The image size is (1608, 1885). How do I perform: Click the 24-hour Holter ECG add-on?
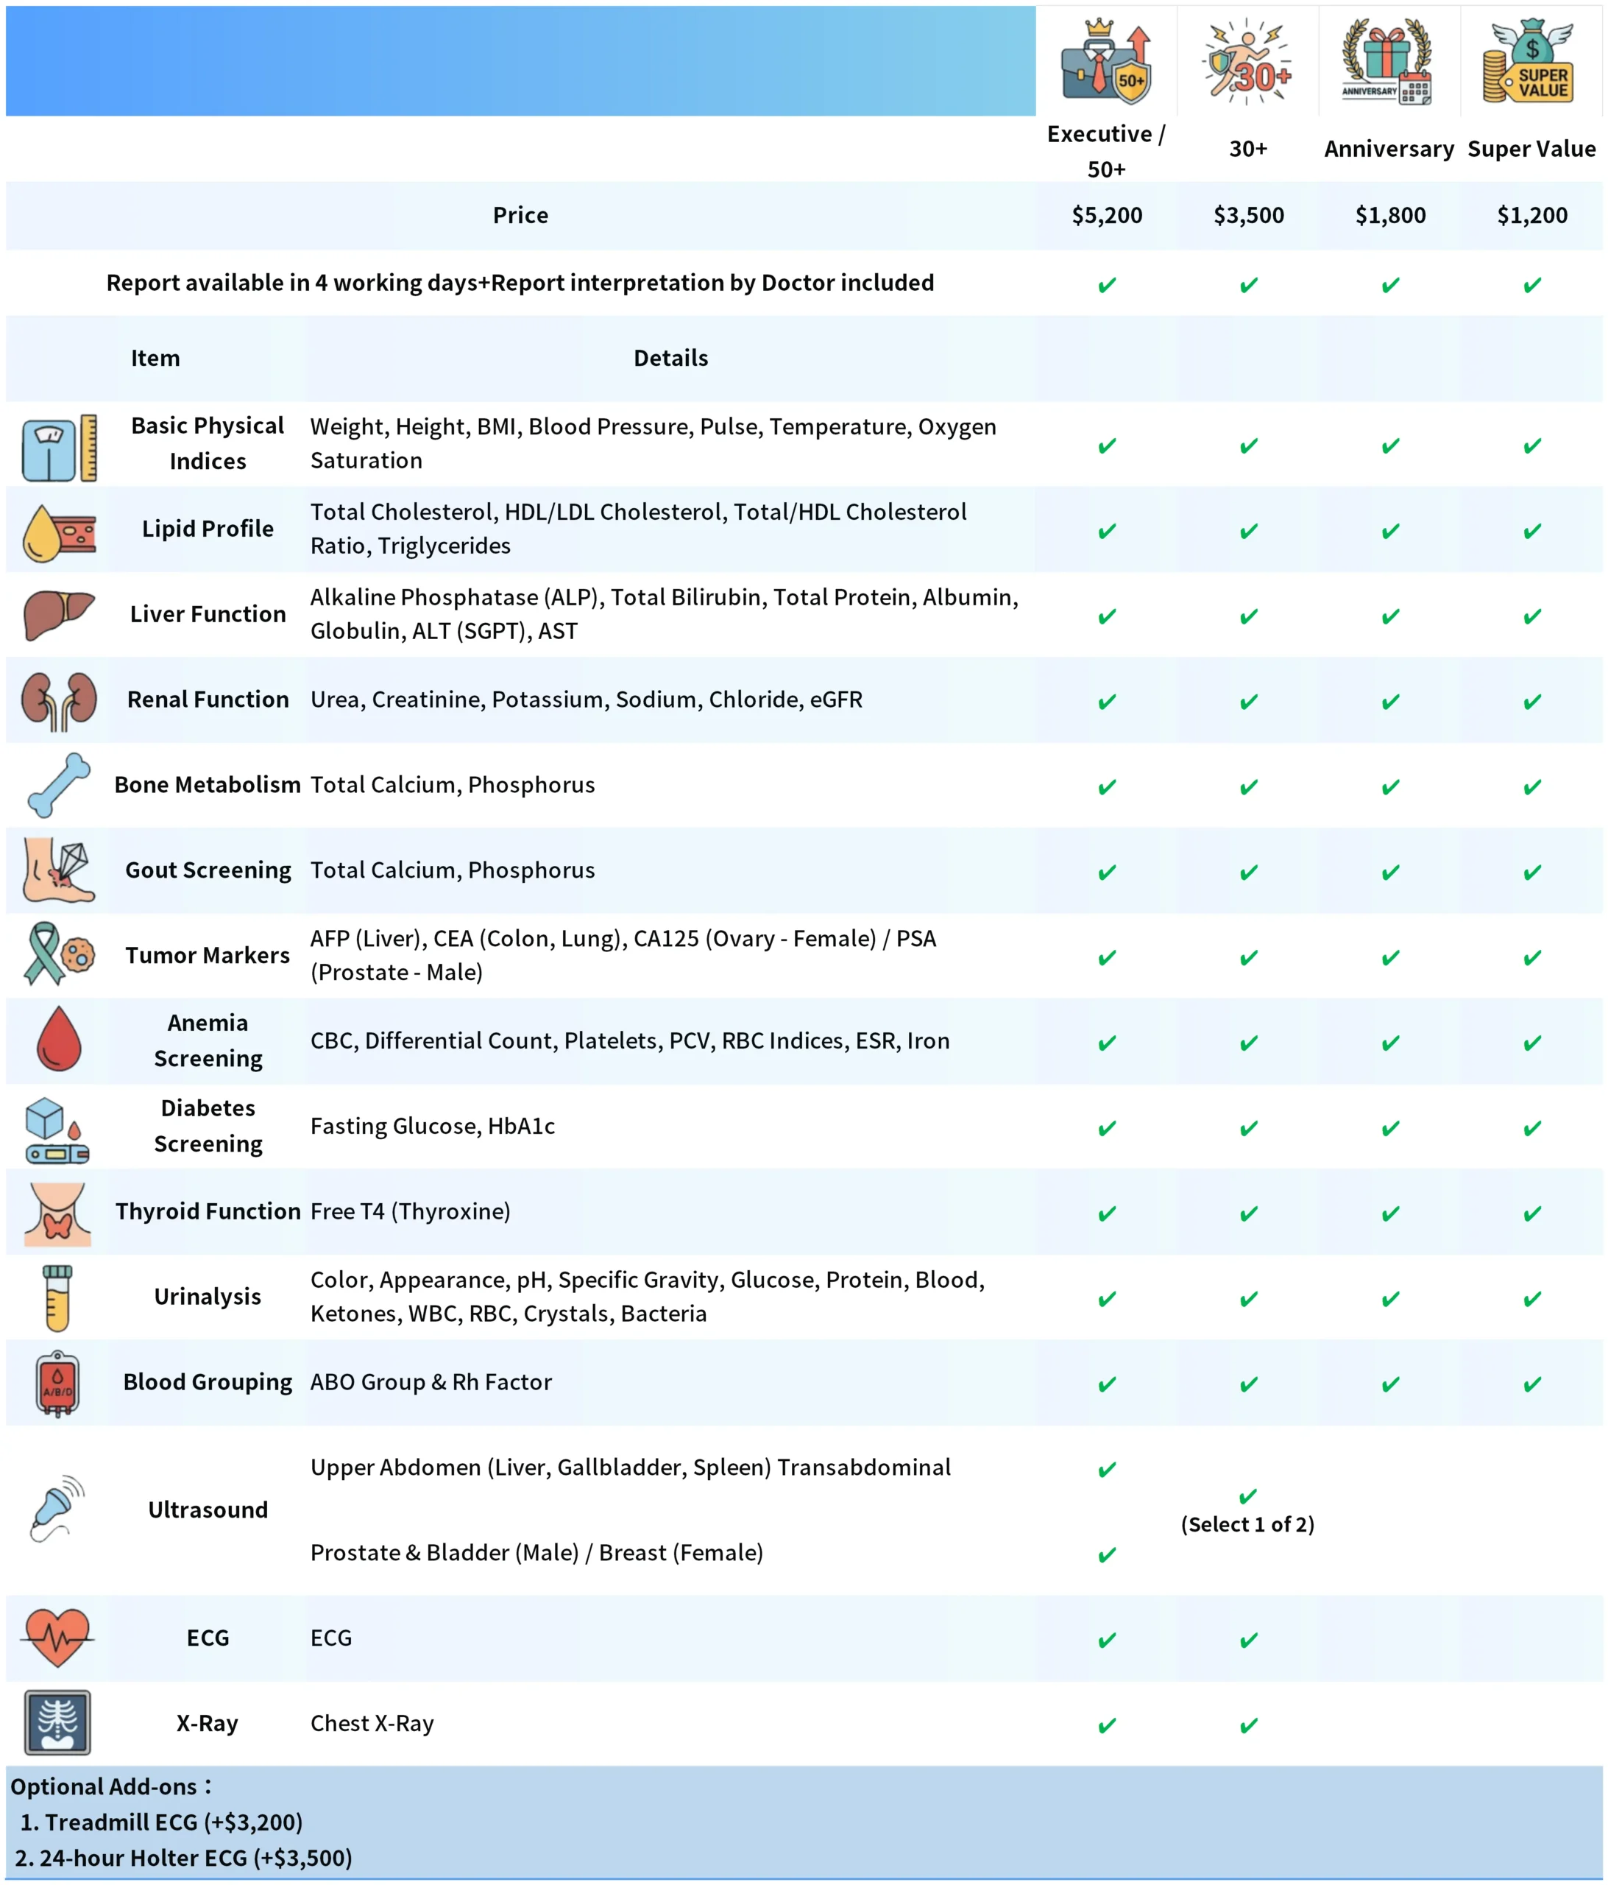[x=184, y=1858]
